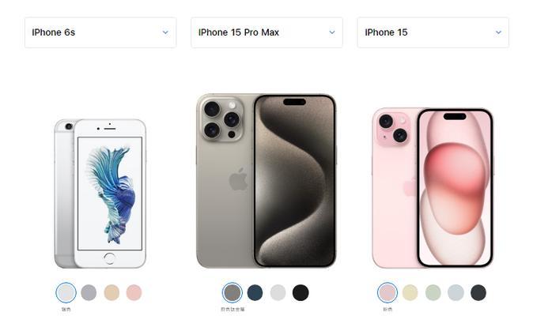
Task: Select the space gray iPhone 6s swatch
Action: [89, 292]
